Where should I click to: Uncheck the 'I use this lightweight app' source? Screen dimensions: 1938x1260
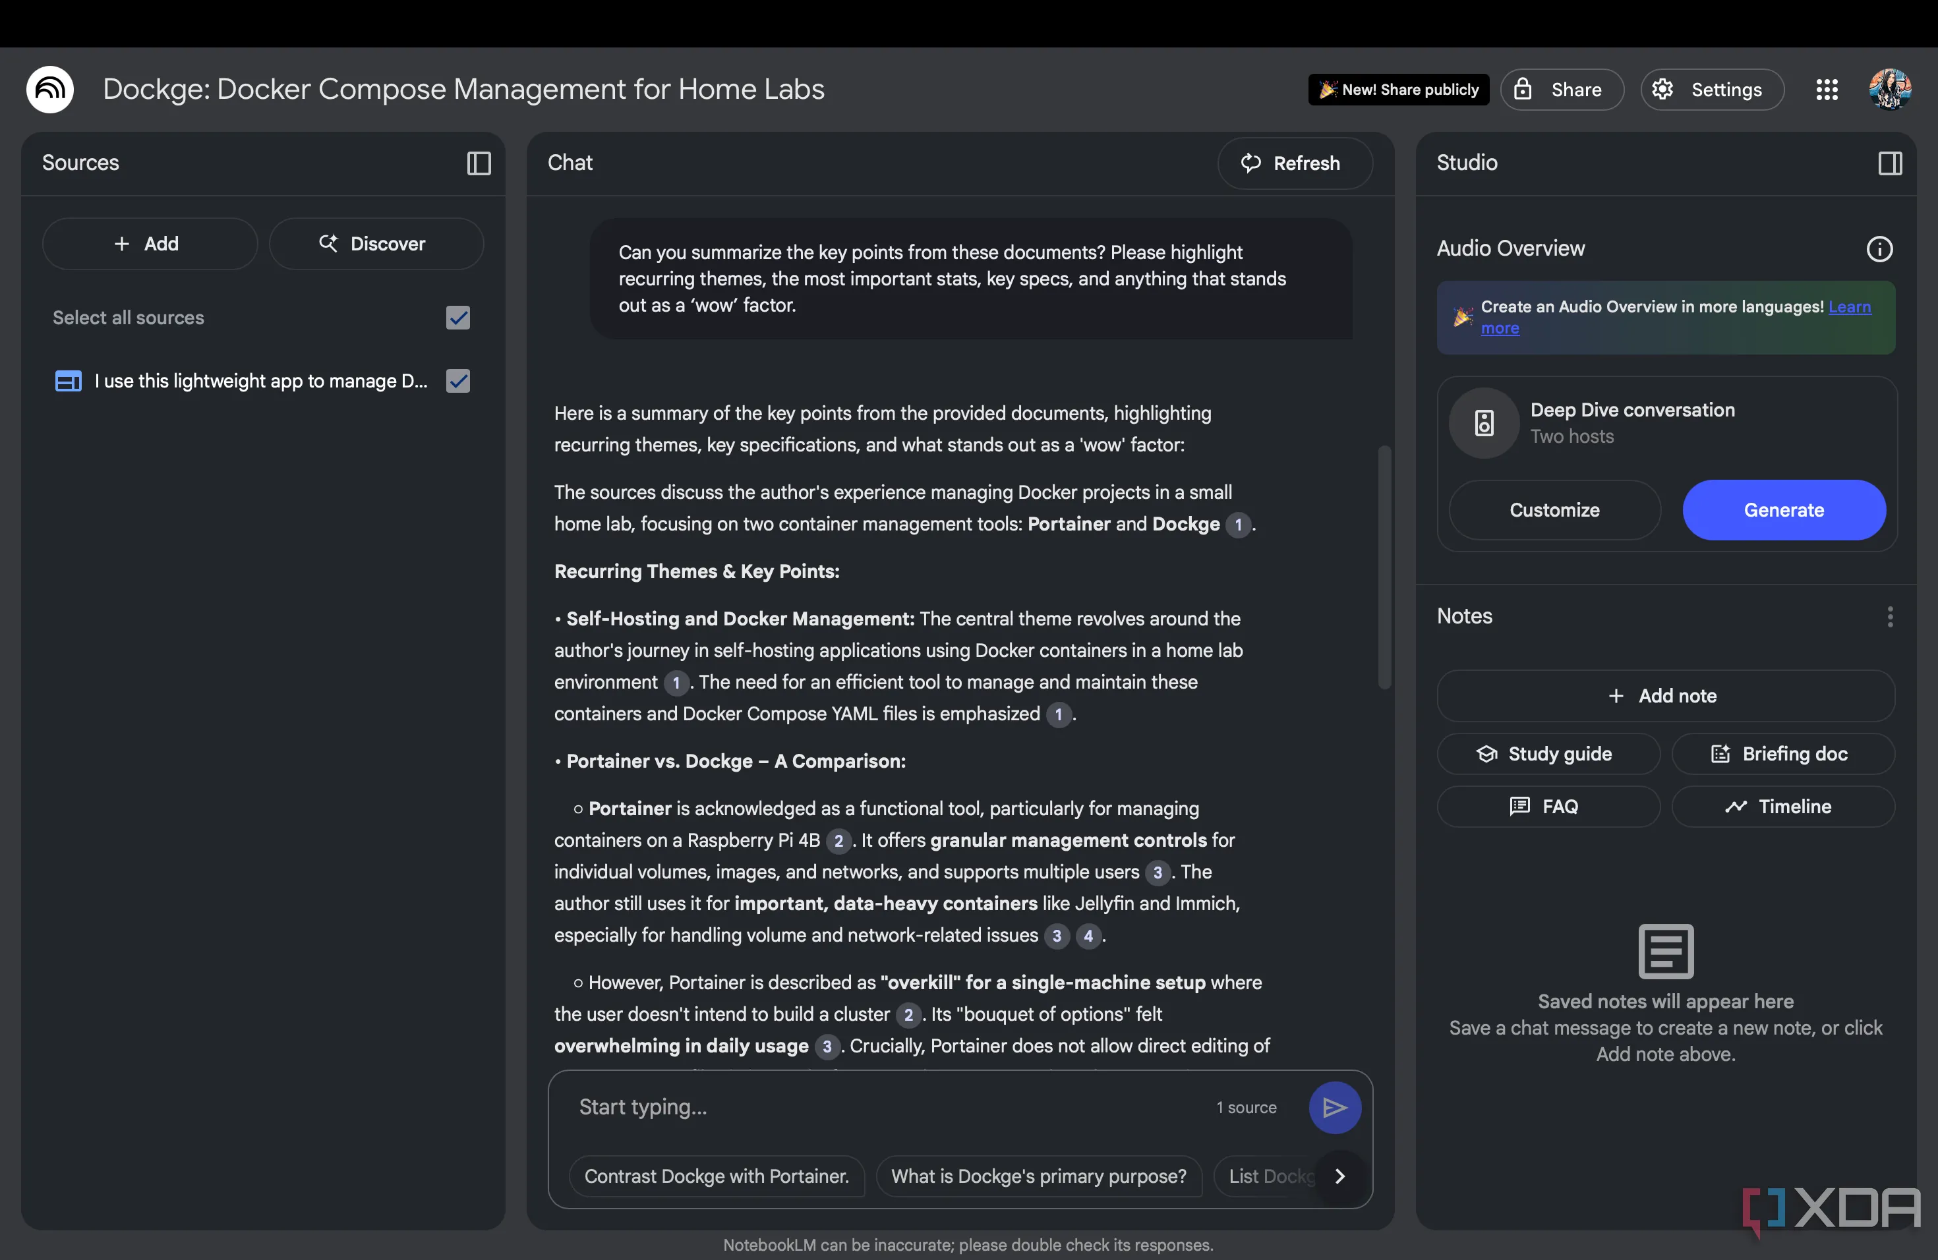pos(458,381)
